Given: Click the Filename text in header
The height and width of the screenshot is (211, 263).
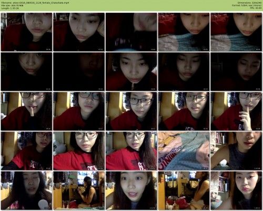Looking at the screenshot, I should 35,3.
